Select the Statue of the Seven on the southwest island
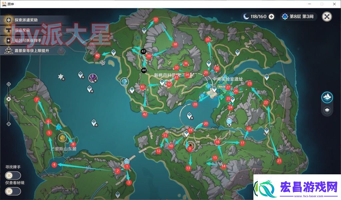 click(x=127, y=162)
